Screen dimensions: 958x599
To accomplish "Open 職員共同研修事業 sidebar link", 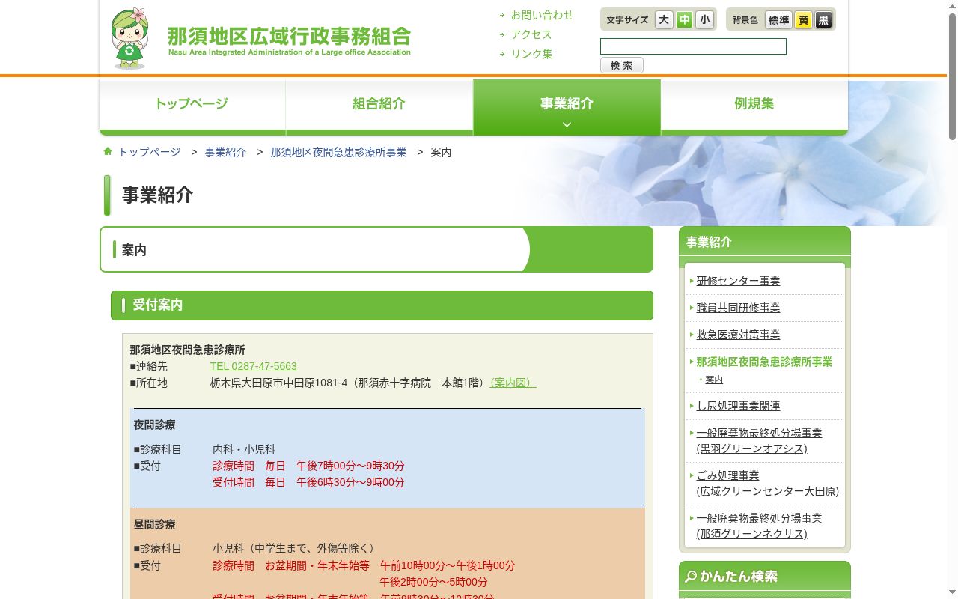I will pos(738,308).
